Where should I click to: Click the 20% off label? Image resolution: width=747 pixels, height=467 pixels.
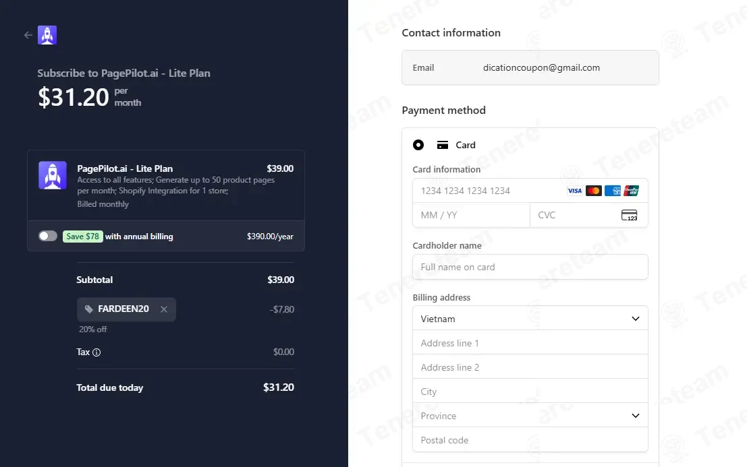[x=93, y=329]
